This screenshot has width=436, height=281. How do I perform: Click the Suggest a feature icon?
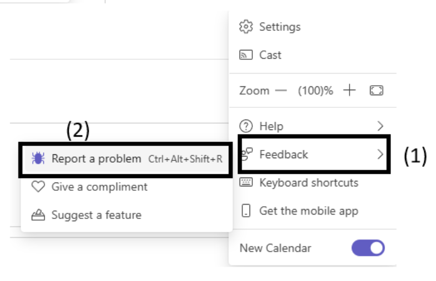pos(38,215)
